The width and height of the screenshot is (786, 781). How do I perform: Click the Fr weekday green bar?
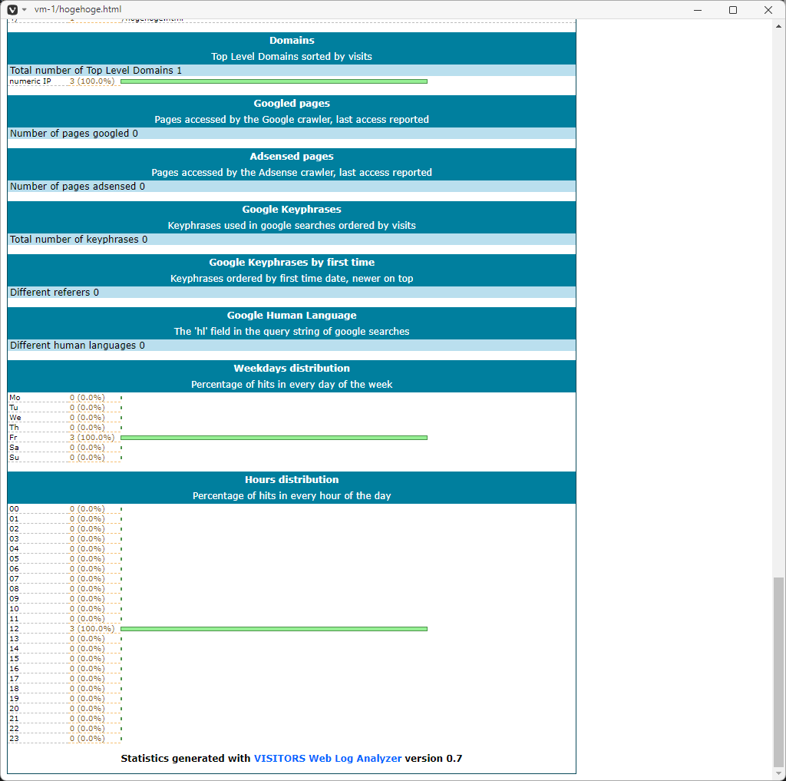coord(274,438)
